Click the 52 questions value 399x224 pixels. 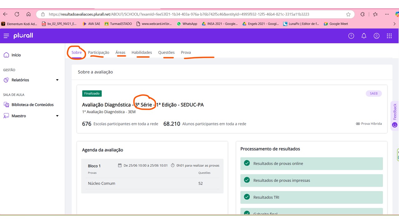pyautogui.click(x=200, y=183)
